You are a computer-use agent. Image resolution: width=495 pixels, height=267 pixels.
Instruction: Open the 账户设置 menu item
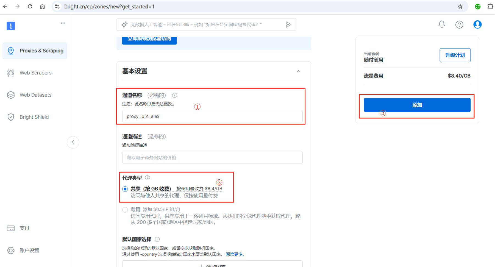(x=35, y=251)
